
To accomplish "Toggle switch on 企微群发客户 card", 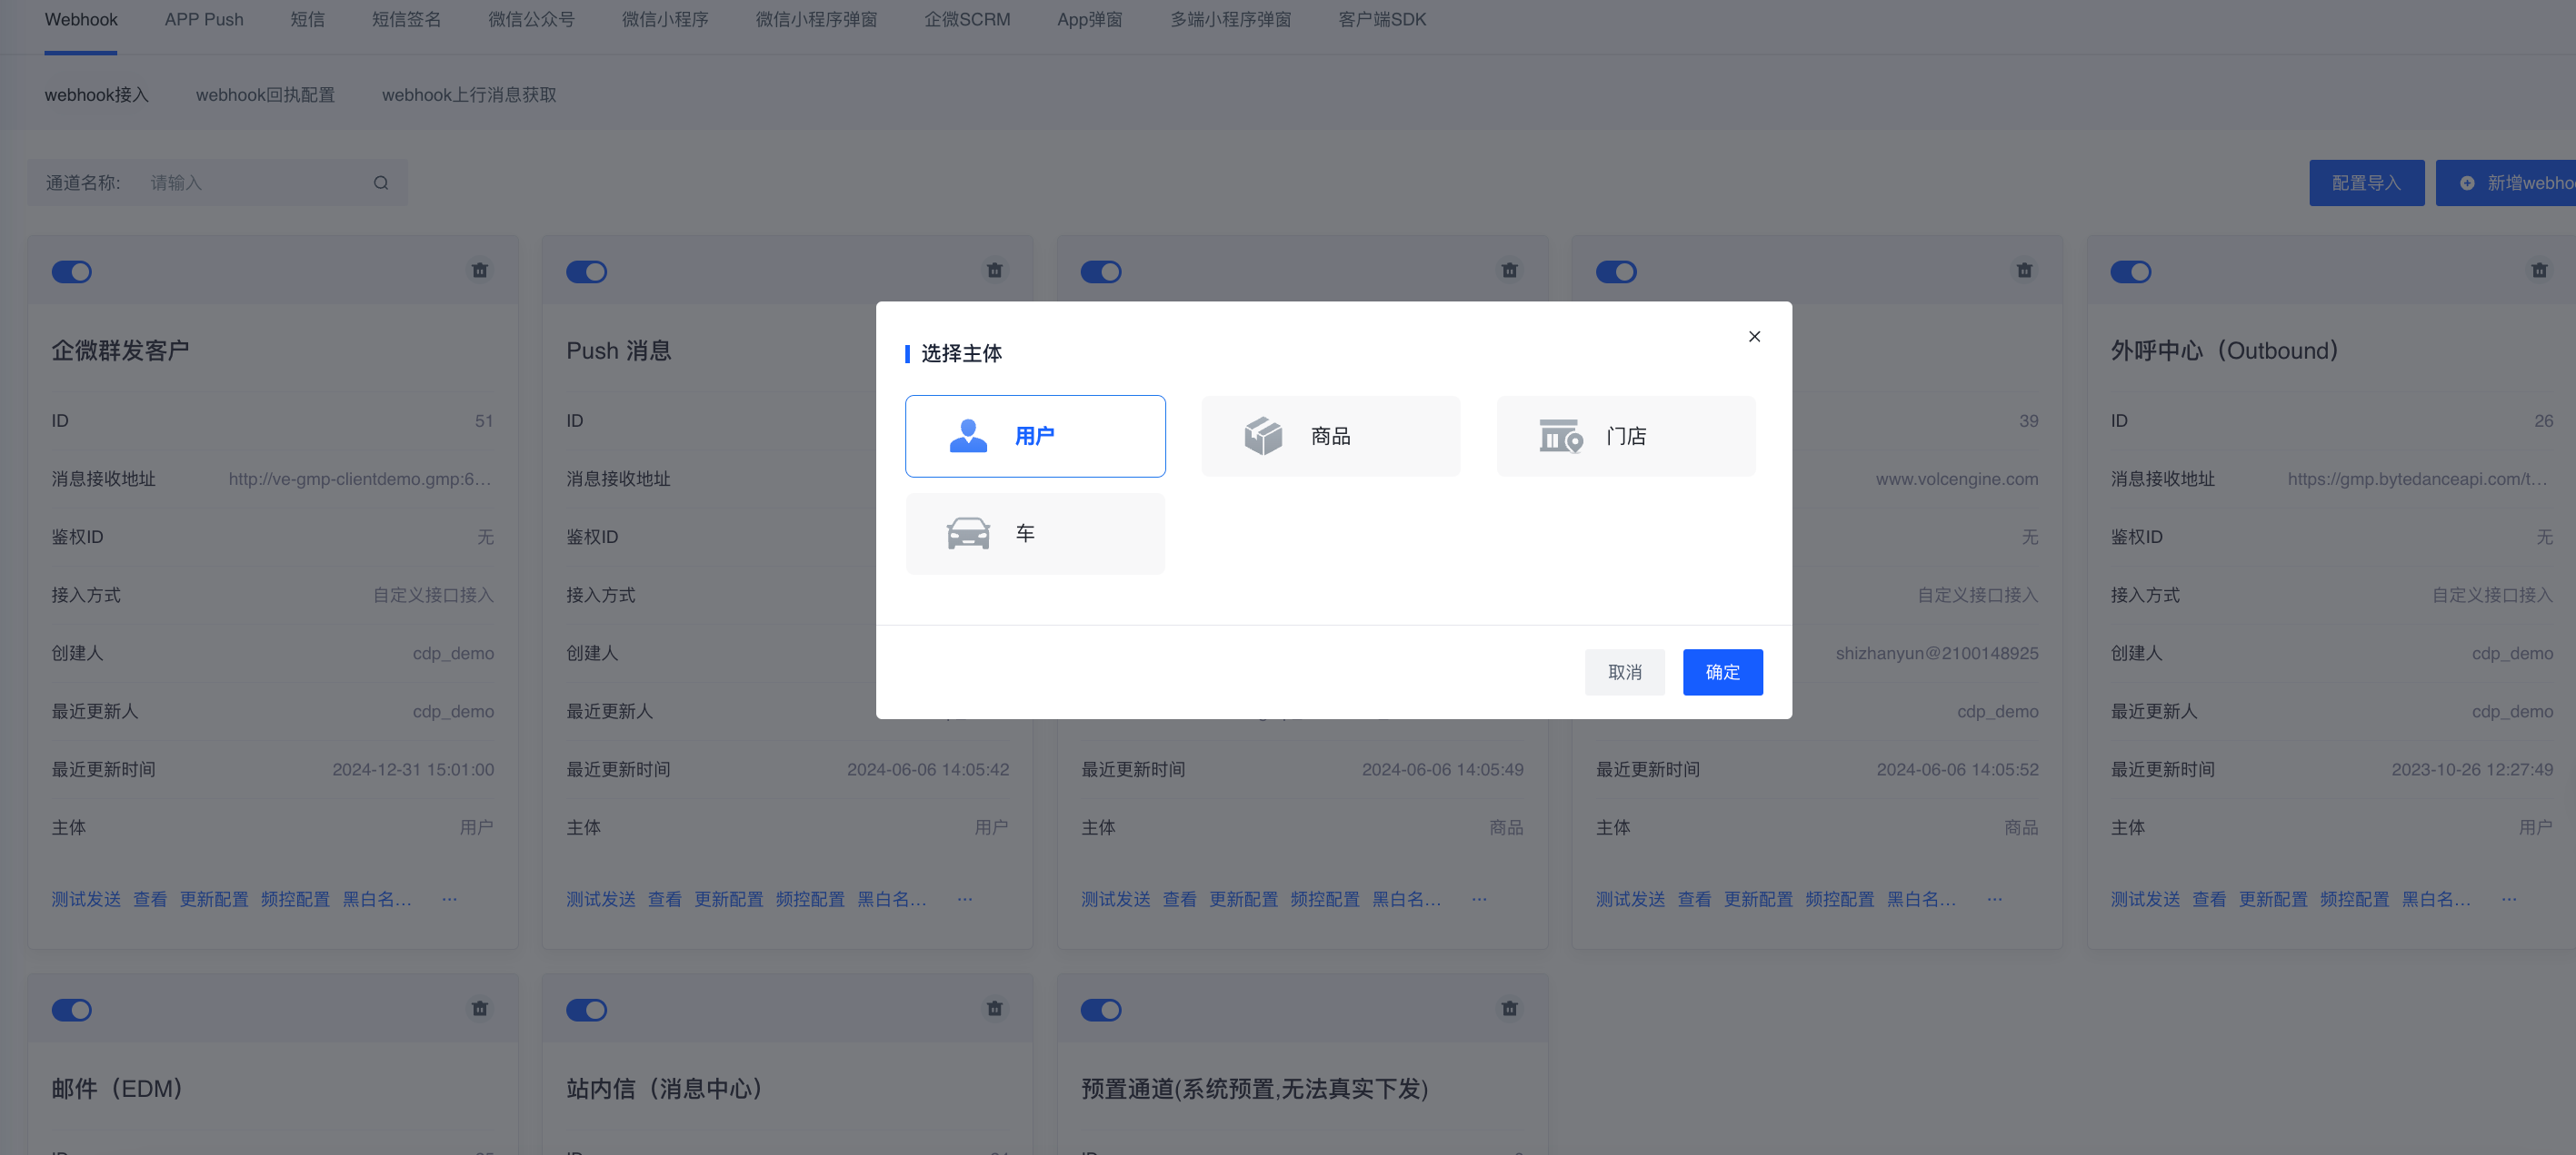I will coord(72,271).
